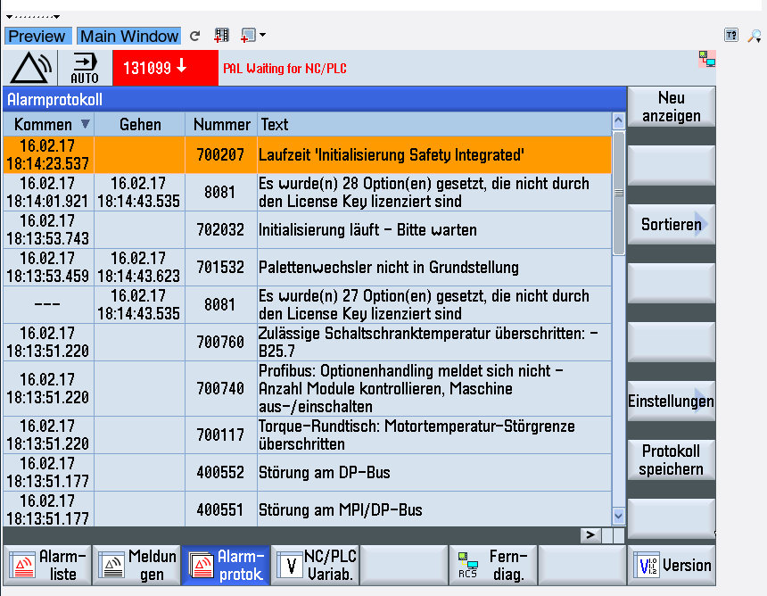Switch to the Alarmliste tab
The image size is (767, 596).
pos(47,565)
